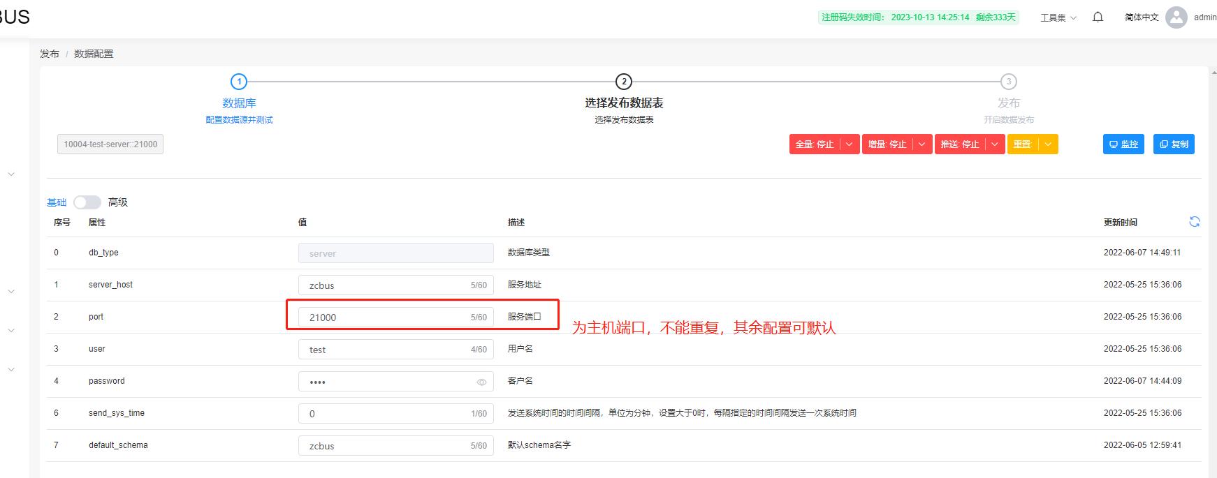
Task: Click the 10004-test-server::21000 tag
Action: click(x=110, y=144)
